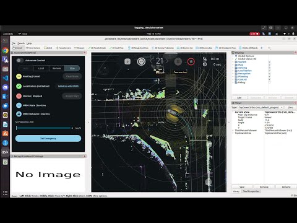Select the 2D Dummy Bus tool

pyautogui.click(x=204, y=48)
